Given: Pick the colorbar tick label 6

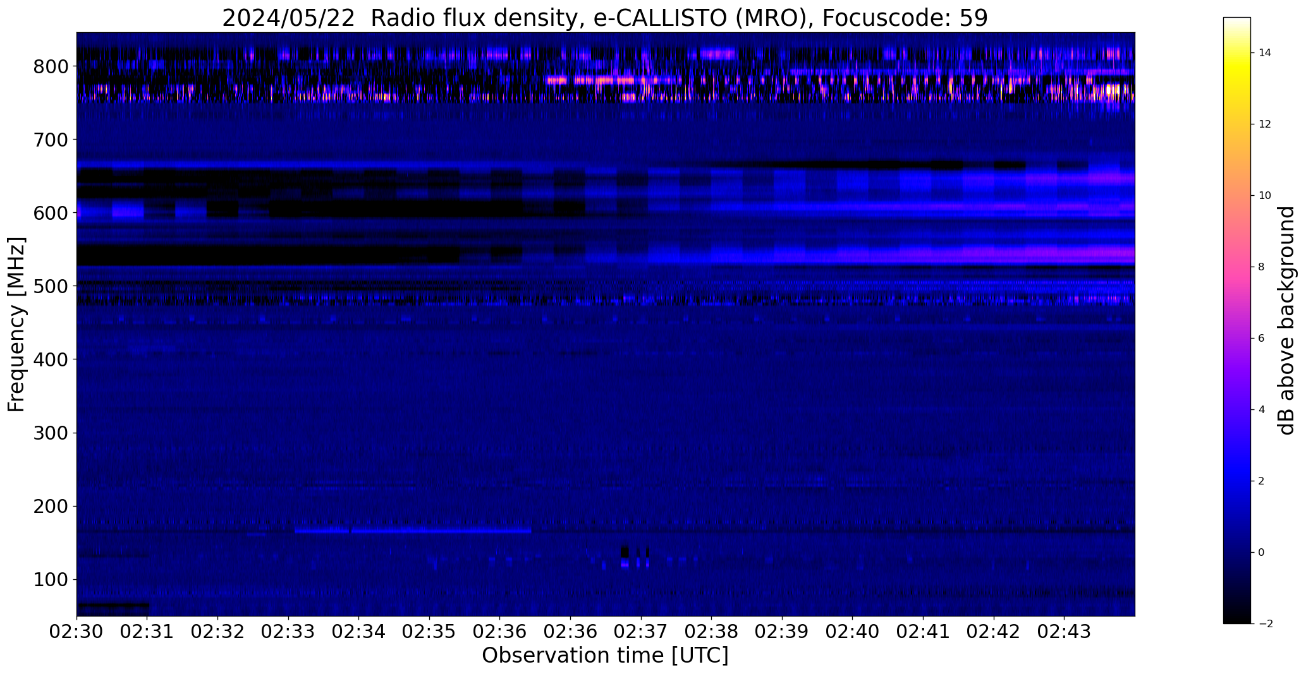Looking at the screenshot, I should tap(1262, 339).
